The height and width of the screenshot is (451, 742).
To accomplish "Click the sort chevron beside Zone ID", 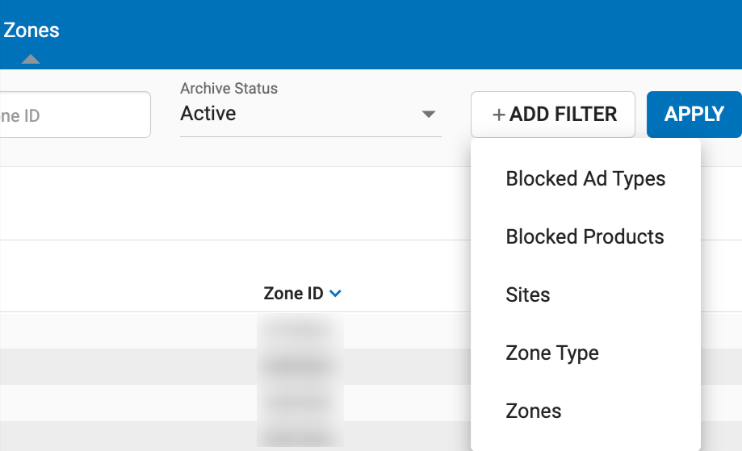I will [x=336, y=294].
